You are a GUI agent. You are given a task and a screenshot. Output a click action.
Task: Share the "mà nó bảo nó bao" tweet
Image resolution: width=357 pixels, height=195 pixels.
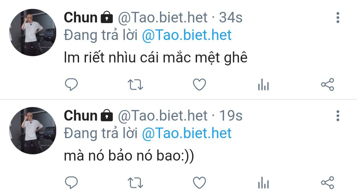click(x=328, y=183)
